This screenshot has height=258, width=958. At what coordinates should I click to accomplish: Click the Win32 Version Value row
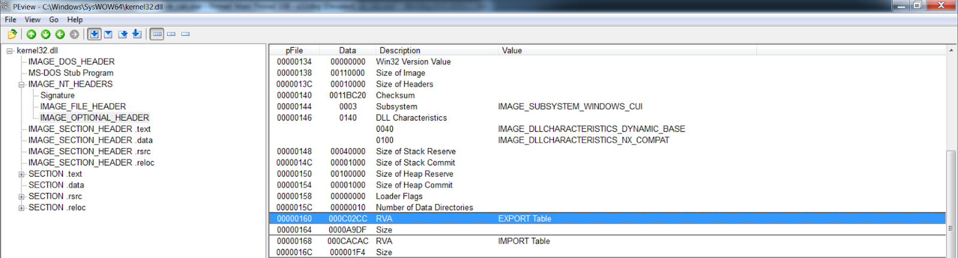(x=607, y=62)
